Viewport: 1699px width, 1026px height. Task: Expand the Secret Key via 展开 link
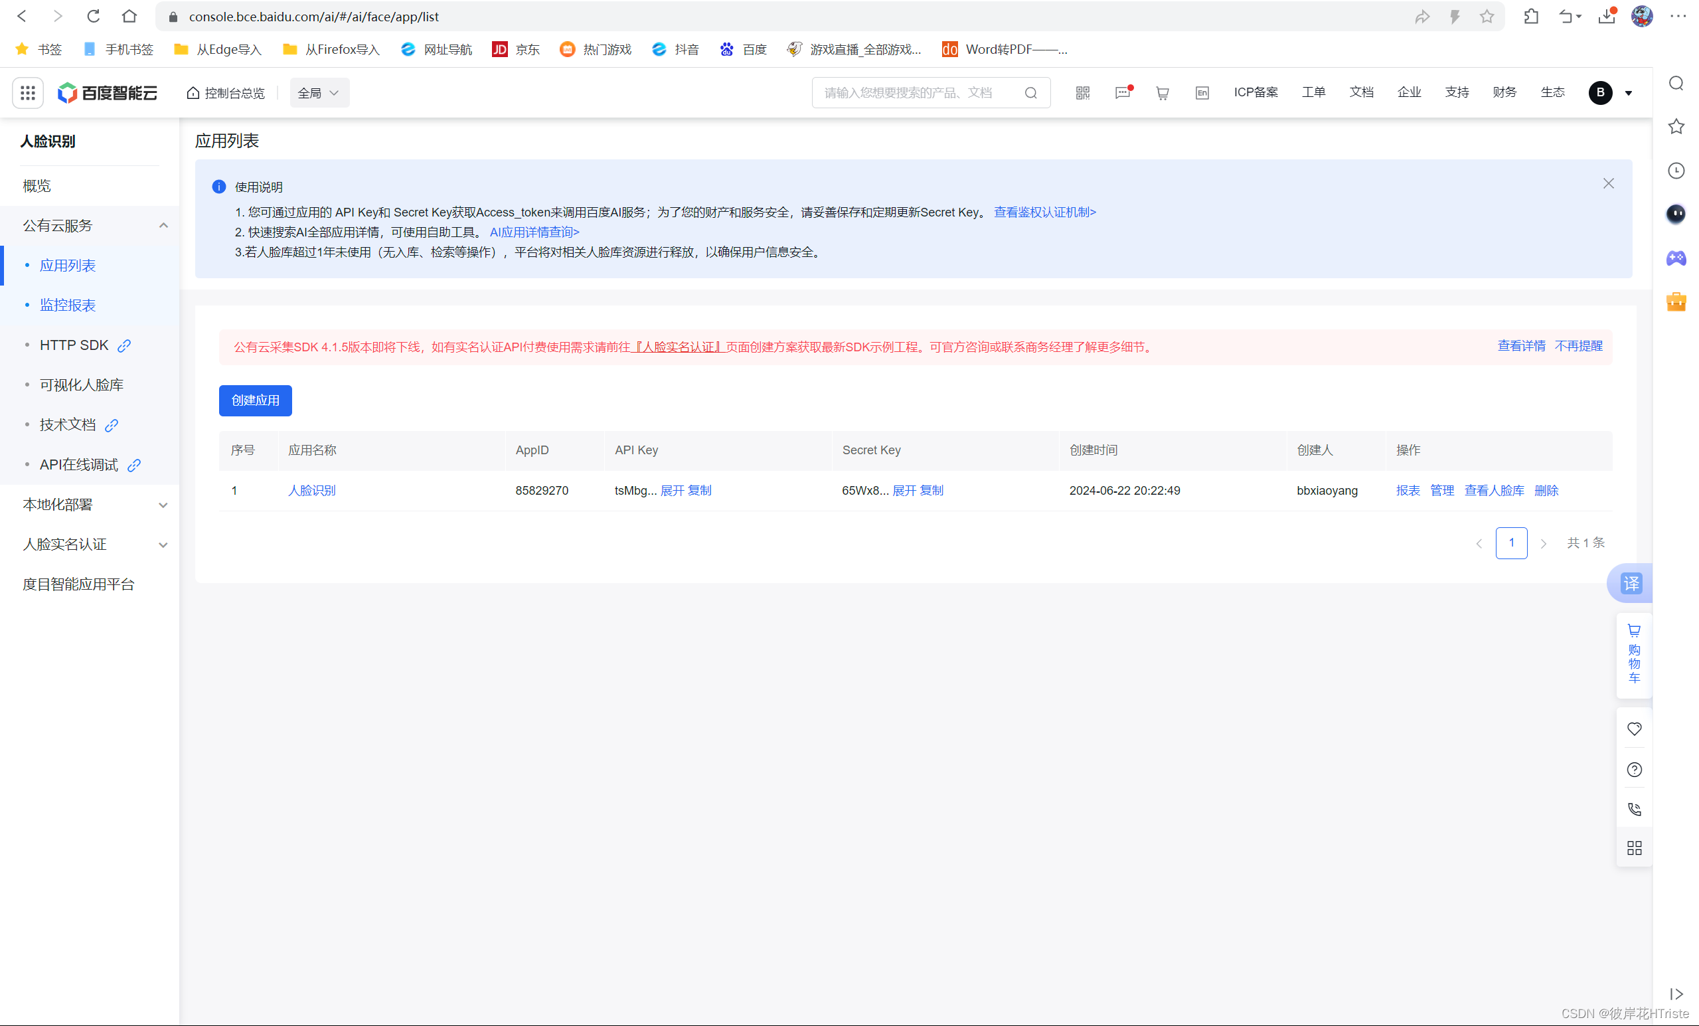[x=904, y=490]
